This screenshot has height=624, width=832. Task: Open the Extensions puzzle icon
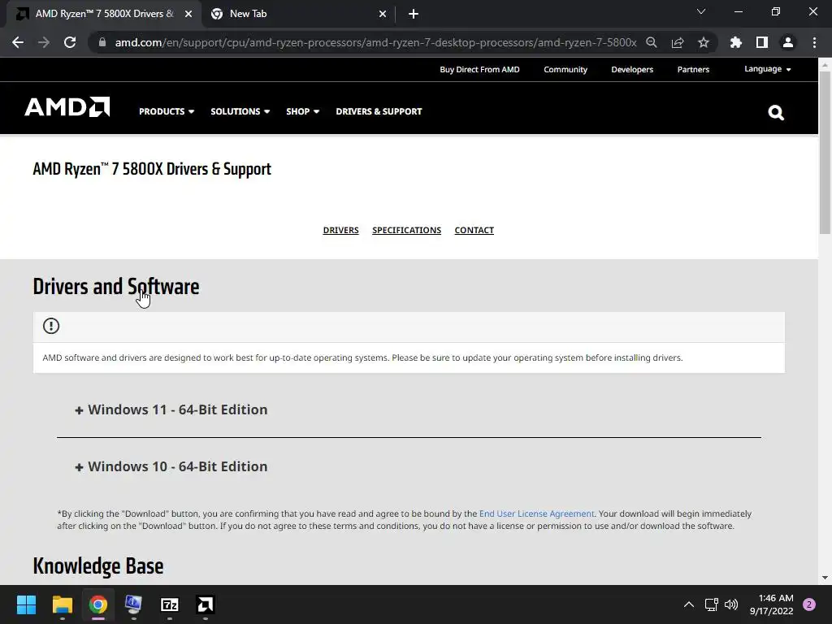pyautogui.click(x=736, y=42)
